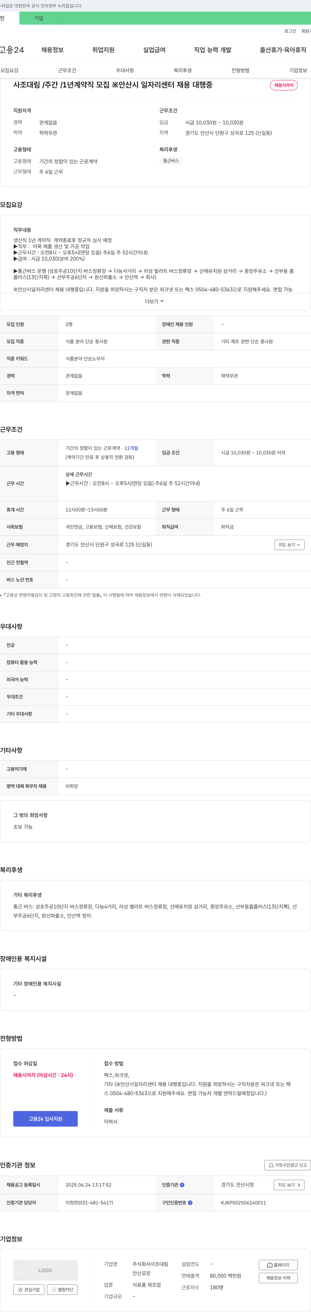Viewport: 311px width, 1312px height.
Task: Click the 80,000 백만원 revenue value
Action: pyautogui.click(x=225, y=1275)
